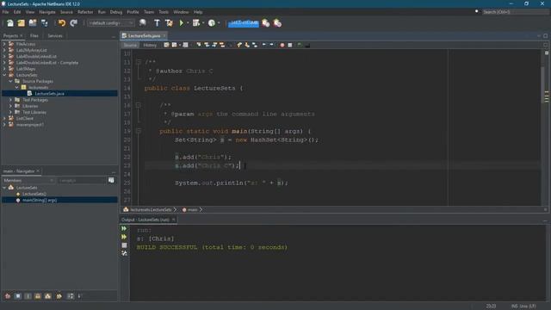The width and height of the screenshot is (551, 310).
Task: Switch to the Files tab
Action: click(34, 36)
